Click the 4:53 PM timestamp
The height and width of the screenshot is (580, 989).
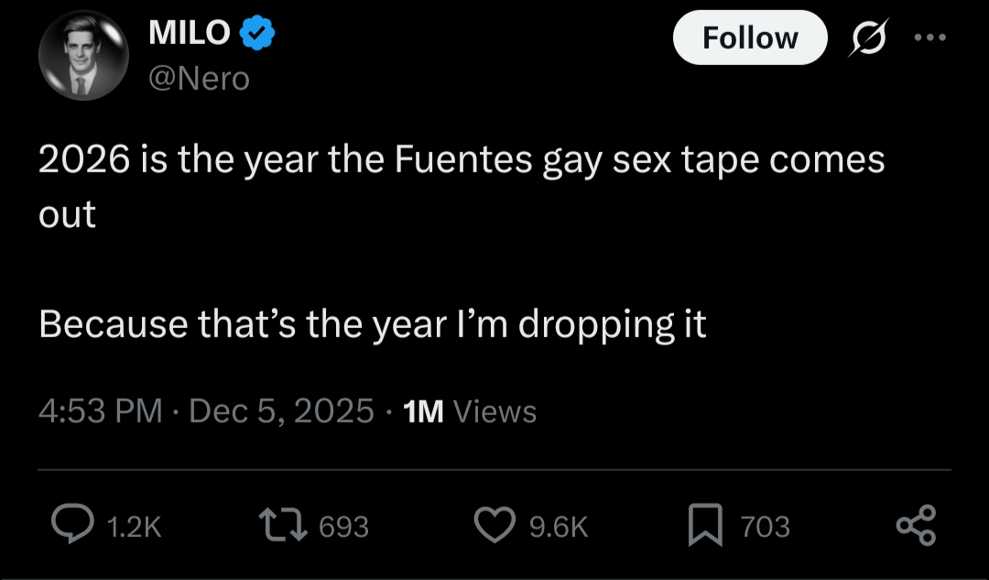tap(100, 411)
